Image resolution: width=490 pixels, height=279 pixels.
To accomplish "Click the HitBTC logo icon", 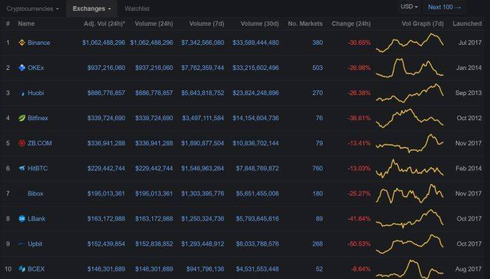I will click(22, 168).
